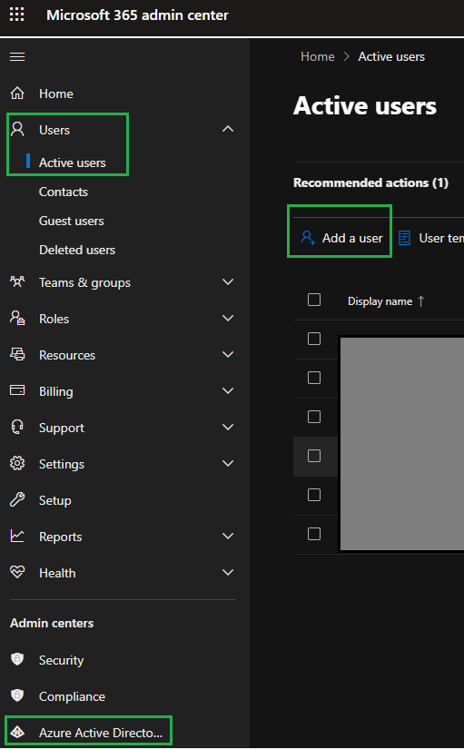
Task: Check the second user row checkbox
Action: coord(314,378)
